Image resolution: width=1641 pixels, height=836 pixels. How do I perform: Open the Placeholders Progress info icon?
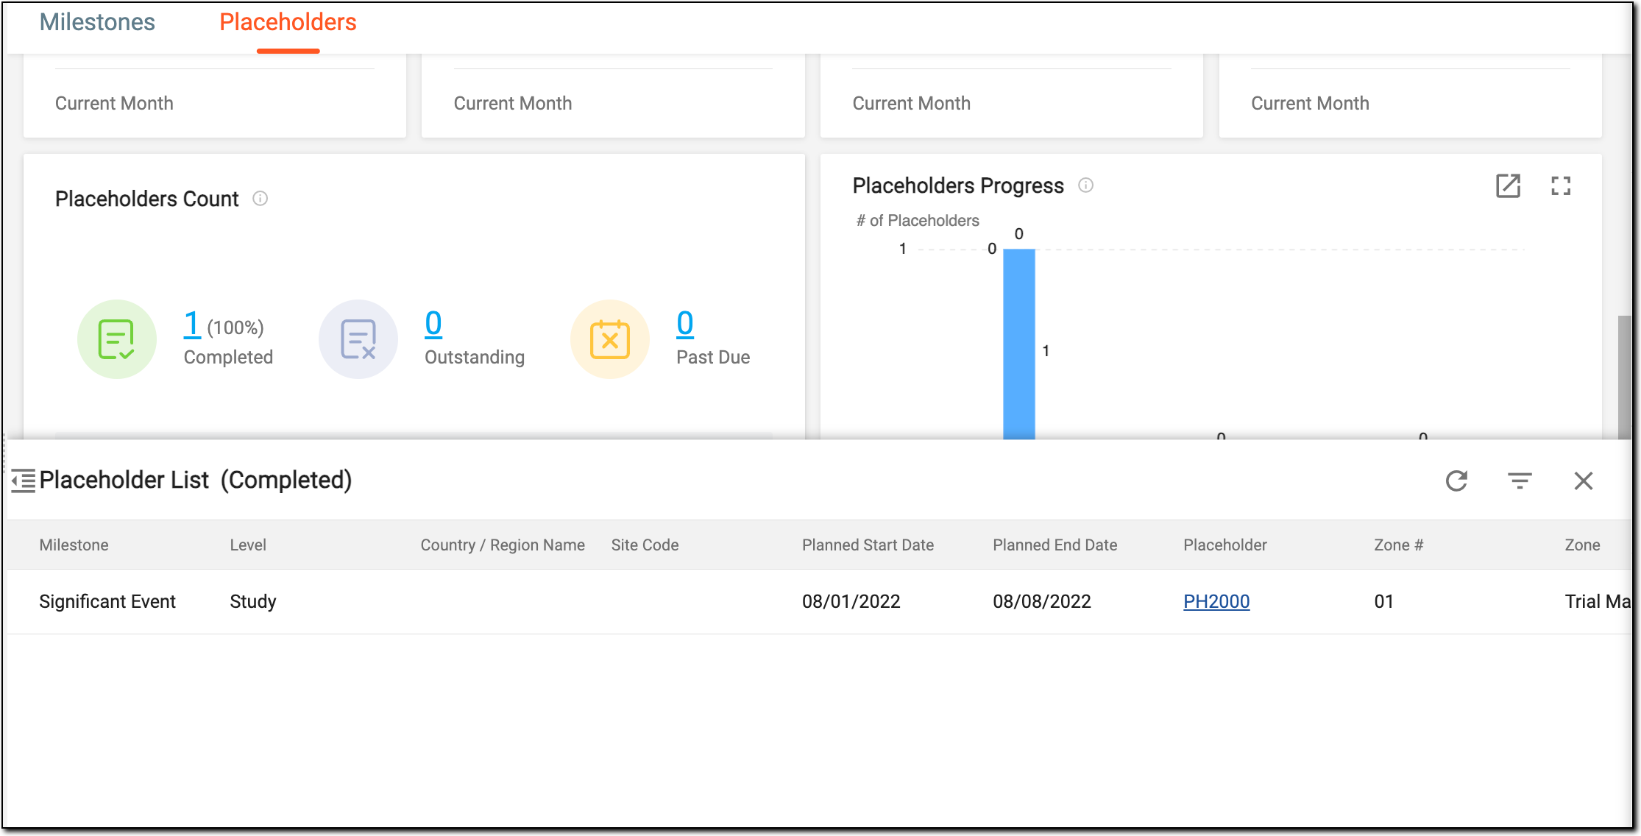tap(1086, 185)
